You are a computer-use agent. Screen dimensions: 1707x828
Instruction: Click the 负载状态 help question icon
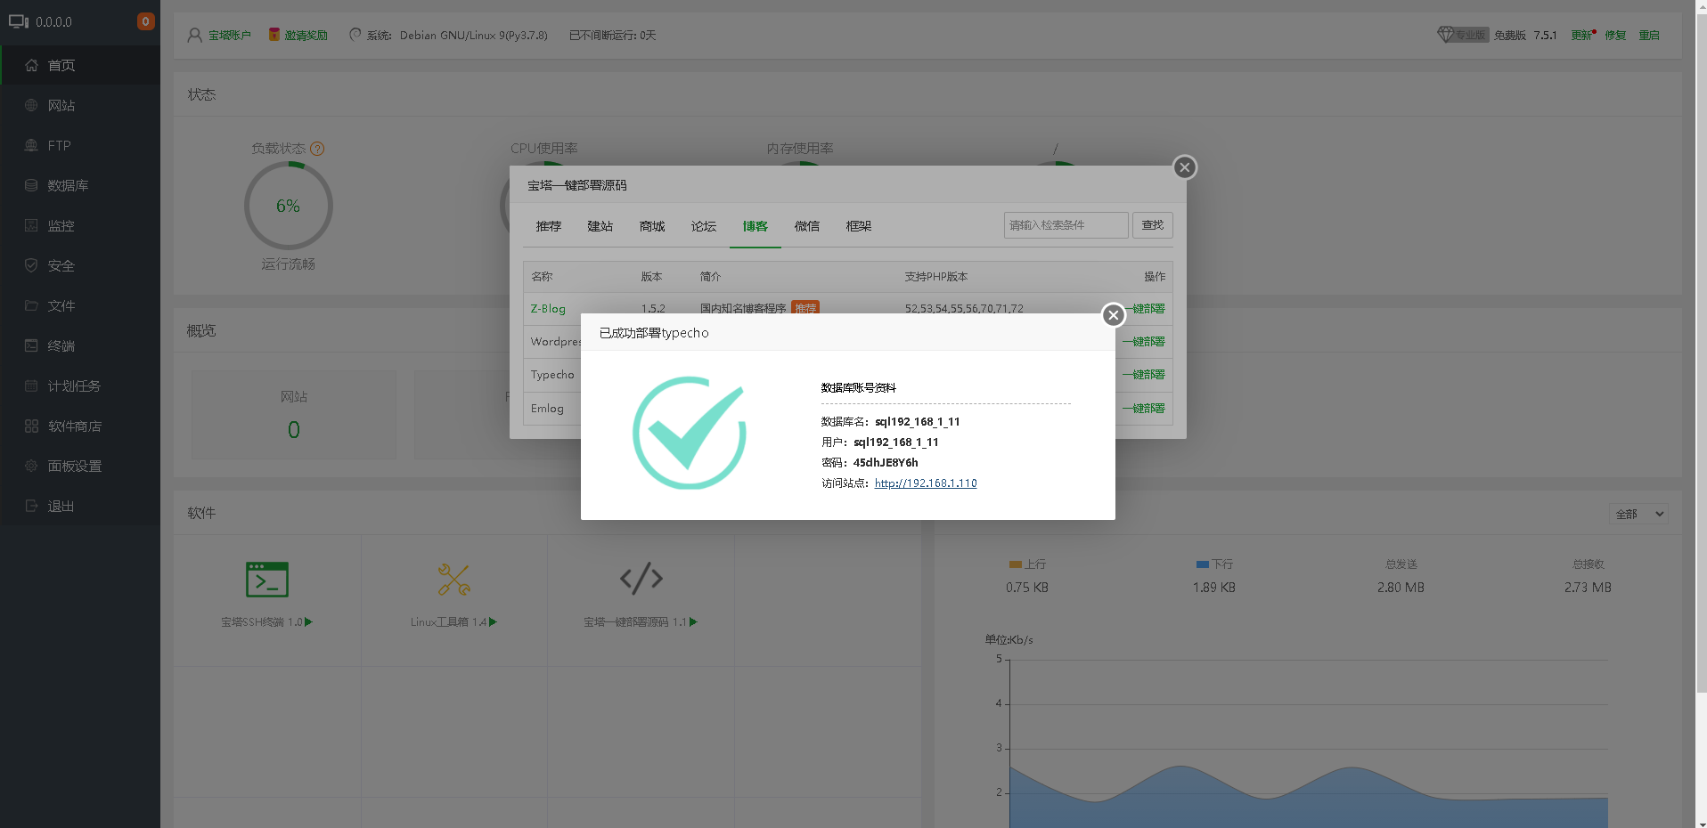[x=317, y=149]
